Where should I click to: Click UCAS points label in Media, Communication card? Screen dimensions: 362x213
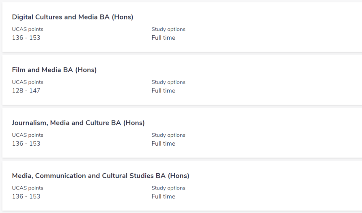point(28,188)
